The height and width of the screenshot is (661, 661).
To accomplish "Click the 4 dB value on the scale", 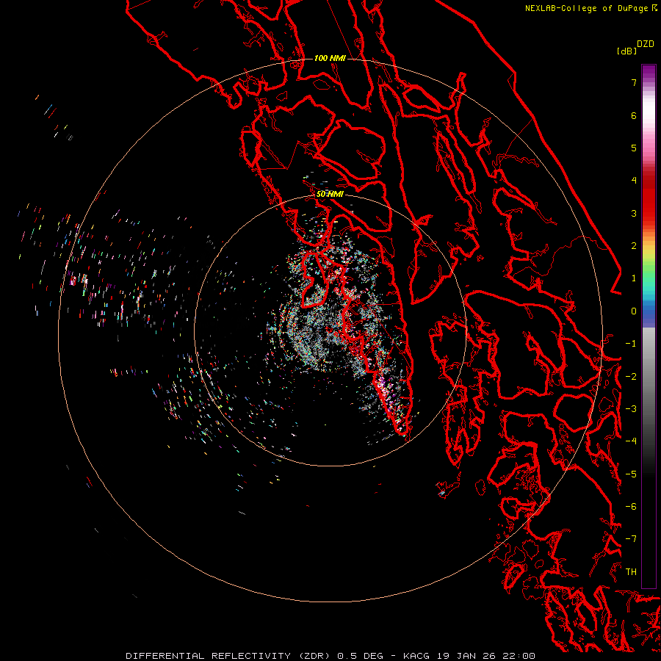I will (634, 181).
